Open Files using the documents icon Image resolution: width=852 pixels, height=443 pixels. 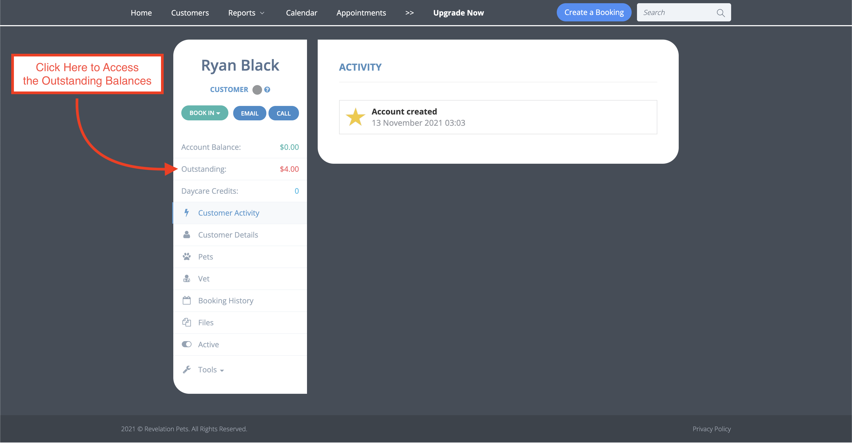187,322
